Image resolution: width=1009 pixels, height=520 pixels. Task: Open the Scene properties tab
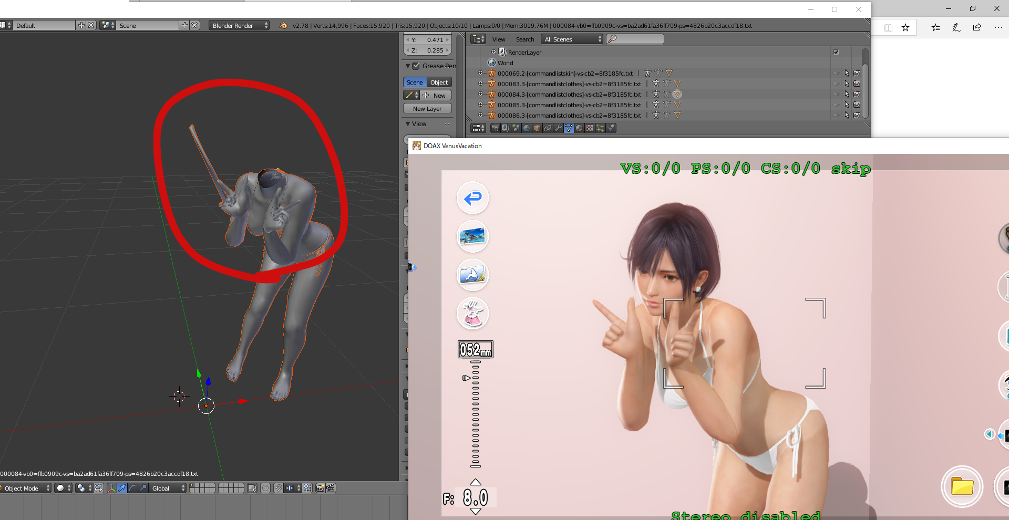coord(516,128)
